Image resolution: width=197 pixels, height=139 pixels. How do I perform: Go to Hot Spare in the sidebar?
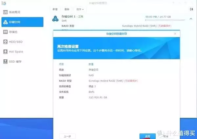pyautogui.click(x=16, y=52)
